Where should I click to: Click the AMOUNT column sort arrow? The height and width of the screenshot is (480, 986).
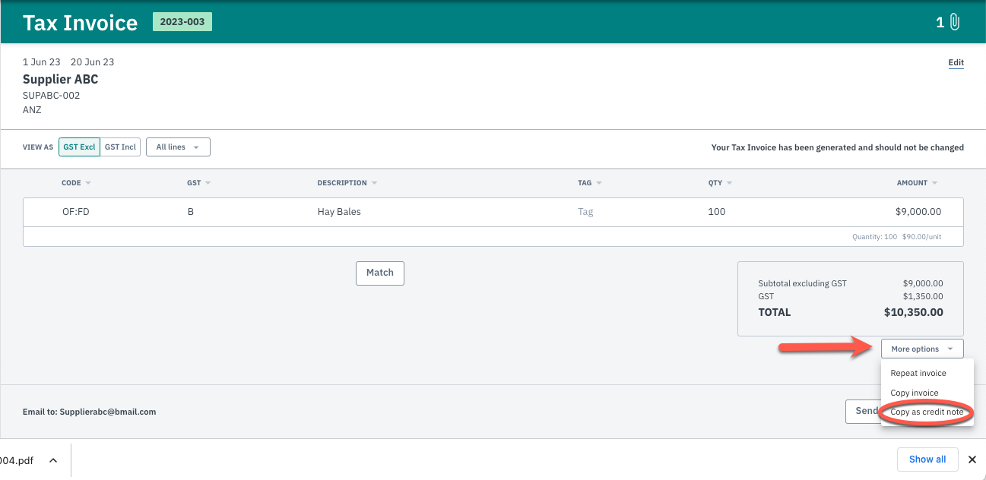[x=934, y=183]
